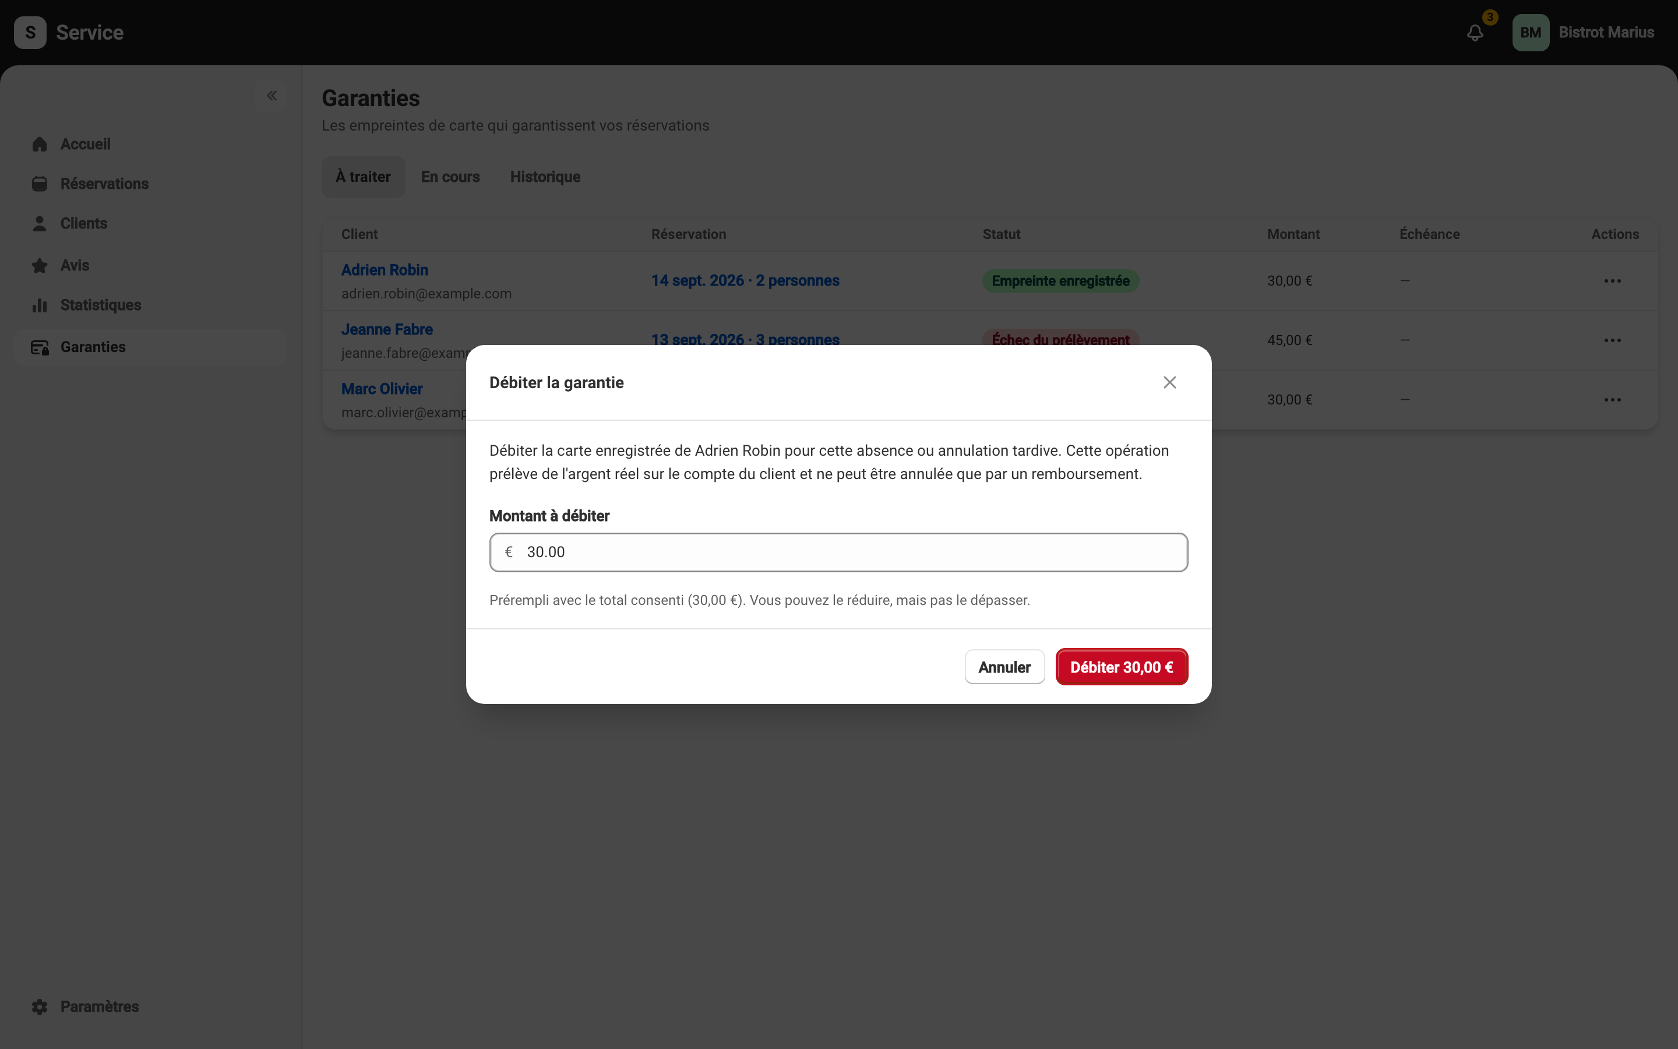Image resolution: width=1678 pixels, height=1049 pixels.
Task: Click the Empreinte enregistrée status badge
Action: point(1060,281)
